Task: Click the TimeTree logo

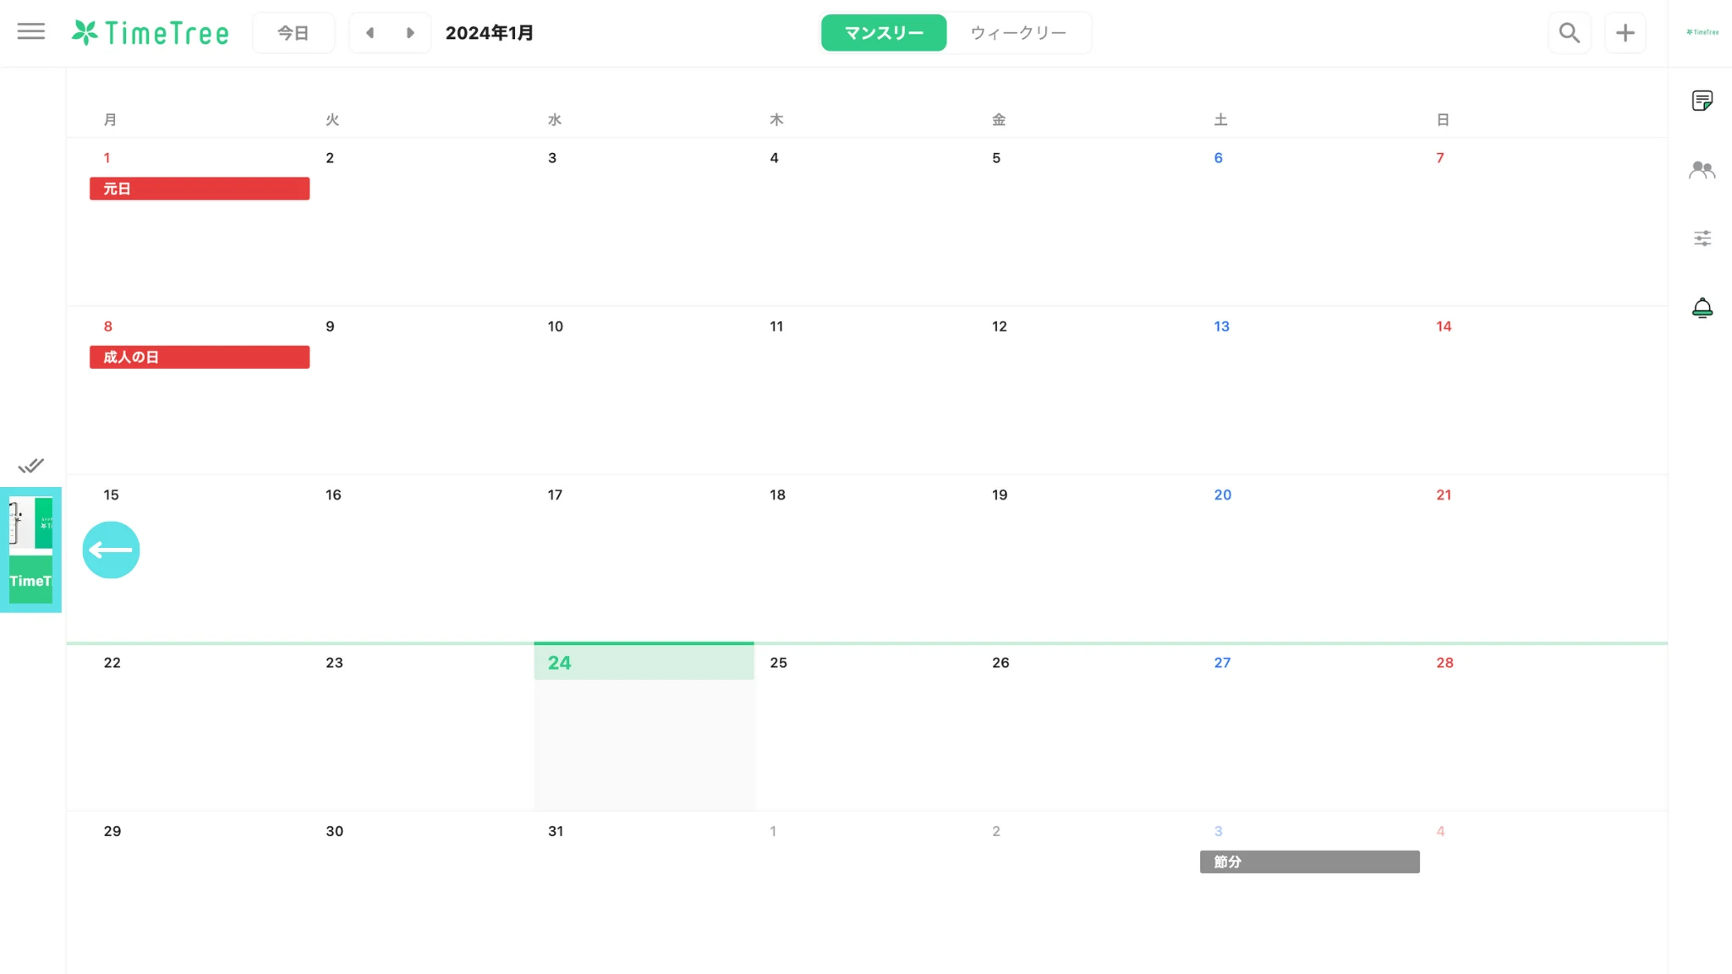Action: click(x=151, y=33)
